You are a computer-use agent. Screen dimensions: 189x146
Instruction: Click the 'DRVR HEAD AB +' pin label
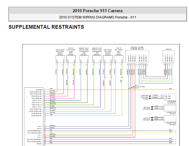pyautogui.click(x=37, y=116)
